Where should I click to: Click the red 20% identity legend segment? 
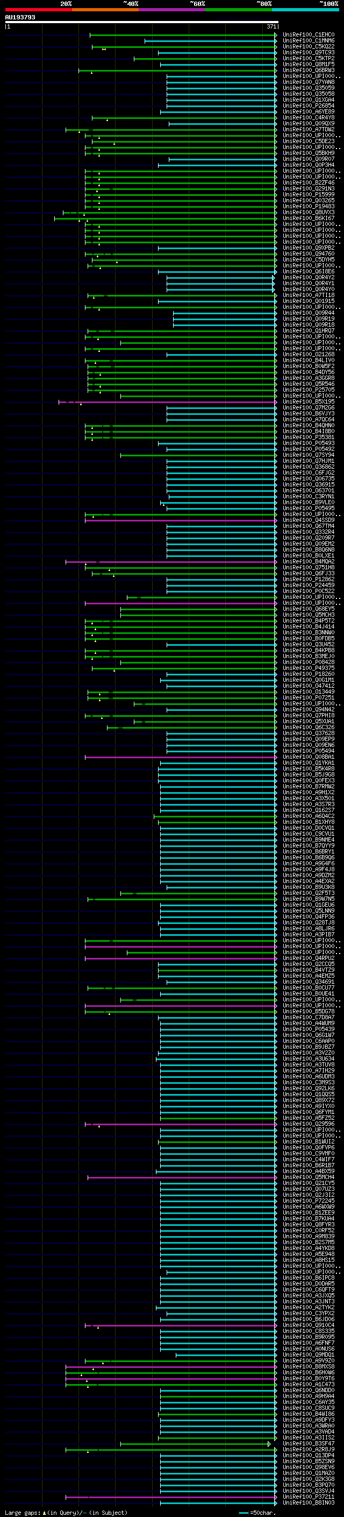pos(38,10)
